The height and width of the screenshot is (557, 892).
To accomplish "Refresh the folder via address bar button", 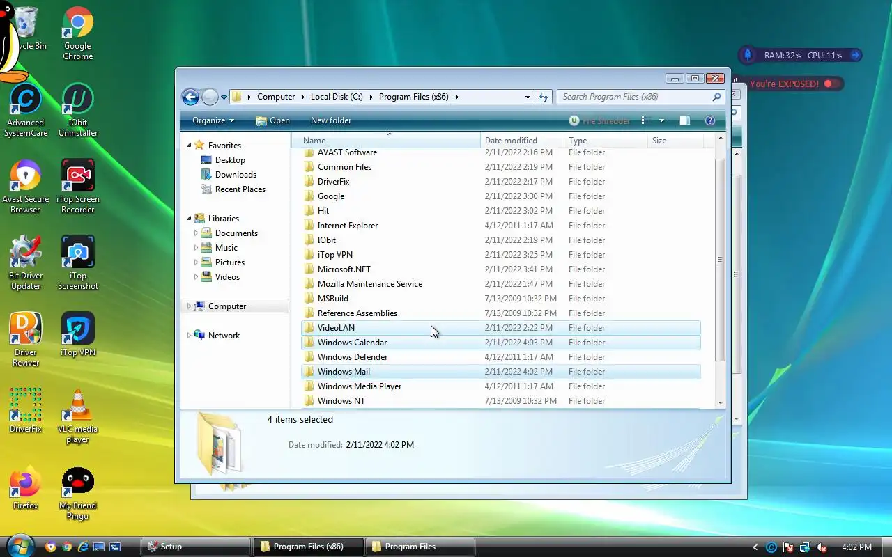I will [544, 97].
